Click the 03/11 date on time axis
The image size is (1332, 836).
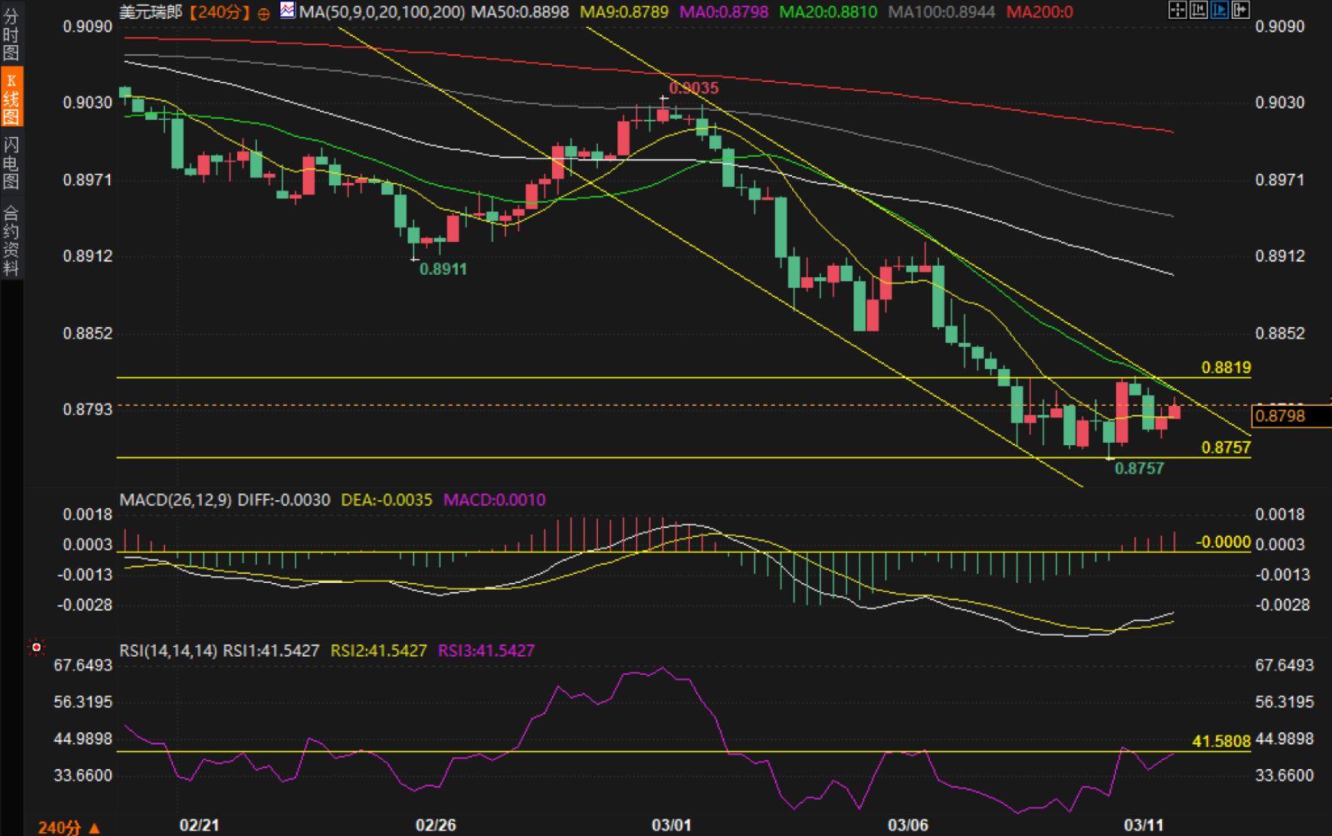tap(1144, 825)
